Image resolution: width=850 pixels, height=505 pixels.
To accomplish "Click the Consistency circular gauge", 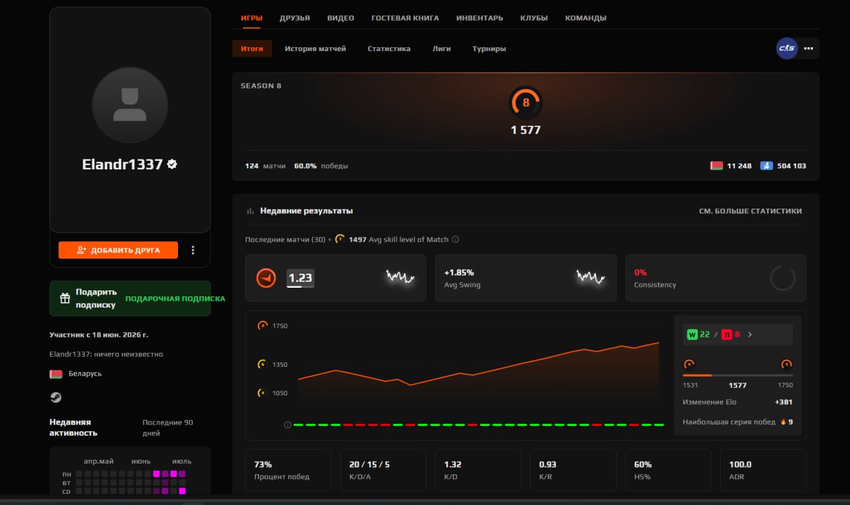I will point(782,278).
